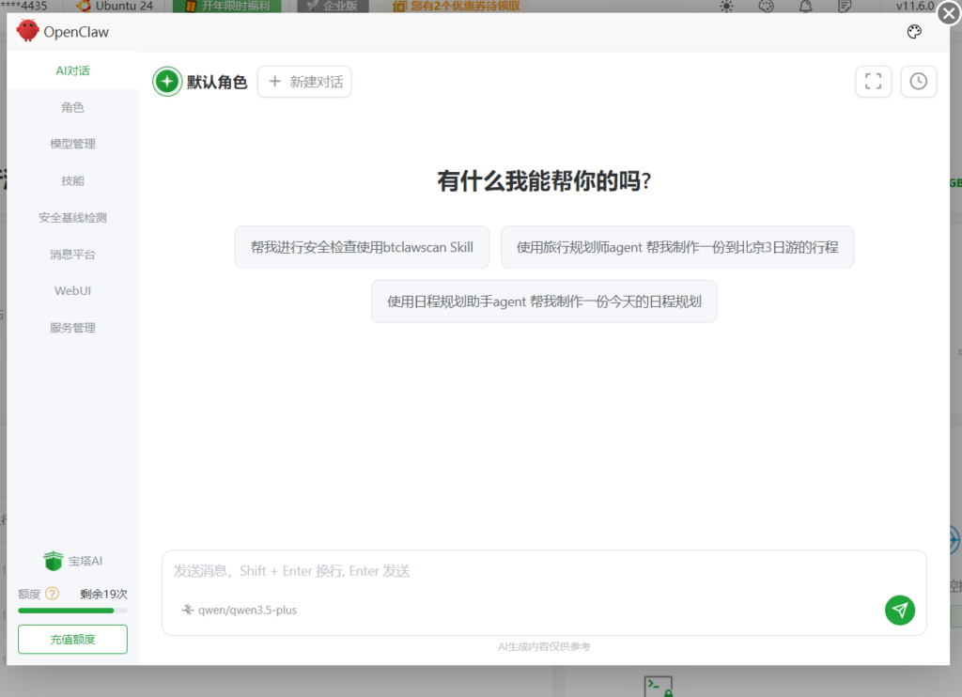The image size is (962, 697).
Task: Click the 充值额度 button
Action: [x=72, y=639]
